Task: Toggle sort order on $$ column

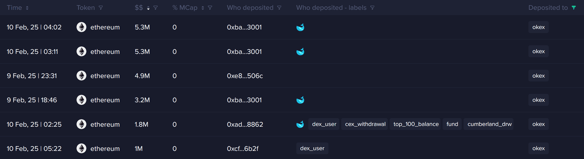Action: click(148, 8)
